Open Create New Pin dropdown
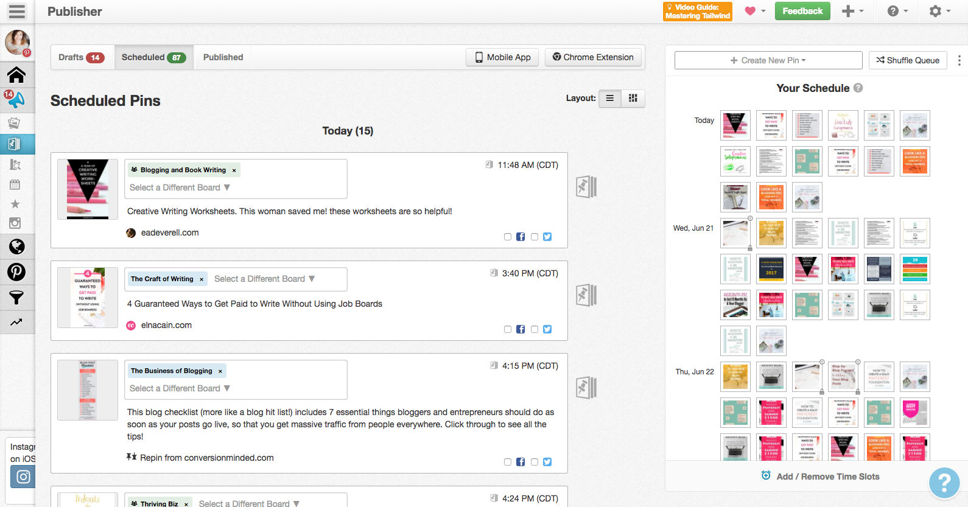Viewport: 968px width, 507px height. pos(768,60)
